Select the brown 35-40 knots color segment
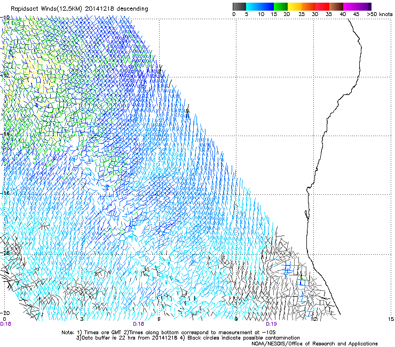 [x=336, y=6]
